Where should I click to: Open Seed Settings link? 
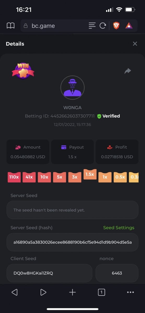click(x=119, y=228)
